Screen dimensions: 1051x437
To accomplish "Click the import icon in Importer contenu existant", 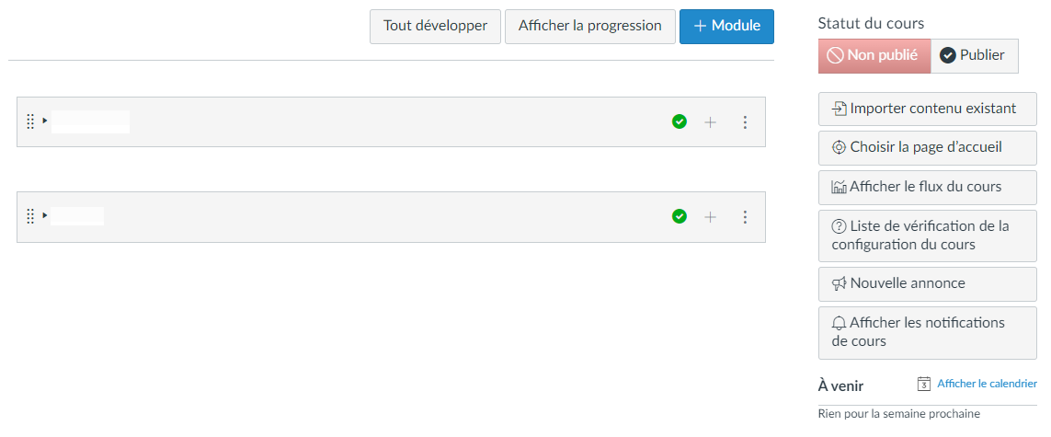I will tap(840, 109).
